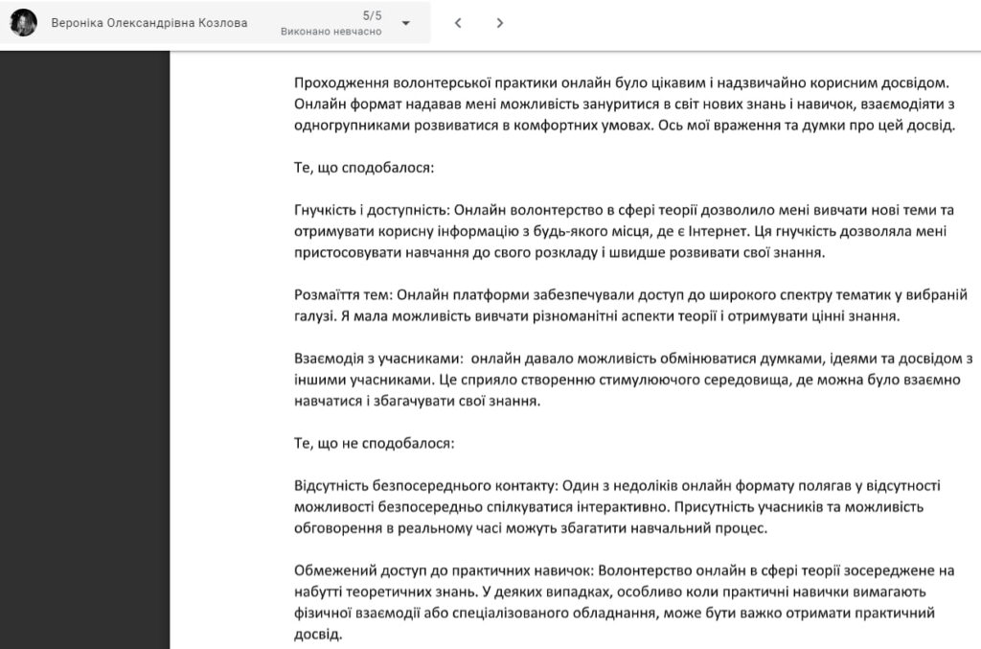Go to the next student submission
Viewport: 981px width, 649px height.
(499, 23)
